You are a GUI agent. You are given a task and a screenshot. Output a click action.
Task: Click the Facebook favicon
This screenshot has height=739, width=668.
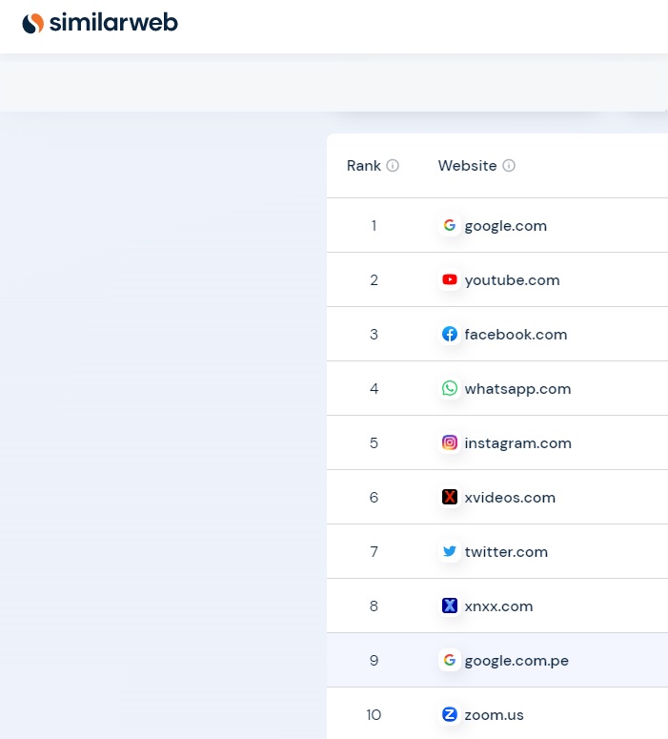[x=450, y=334]
